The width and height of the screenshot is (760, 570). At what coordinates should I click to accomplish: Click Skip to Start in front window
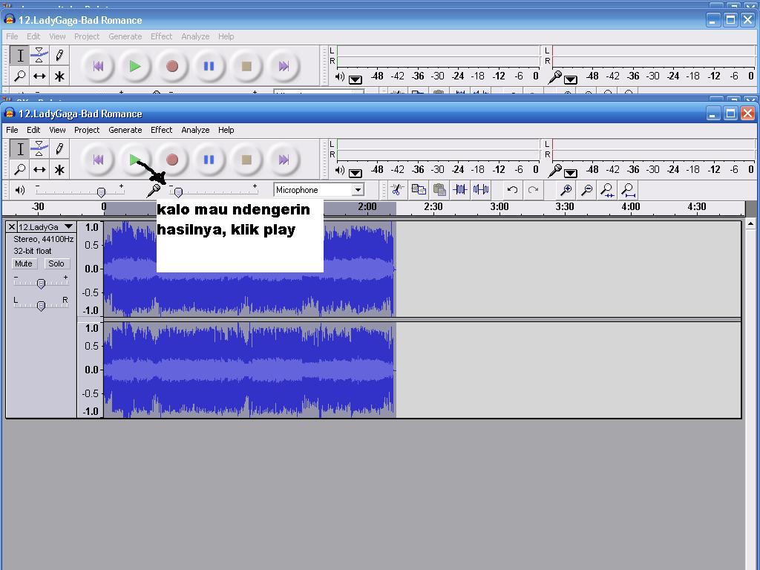pyautogui.click(x=98, y=160)
